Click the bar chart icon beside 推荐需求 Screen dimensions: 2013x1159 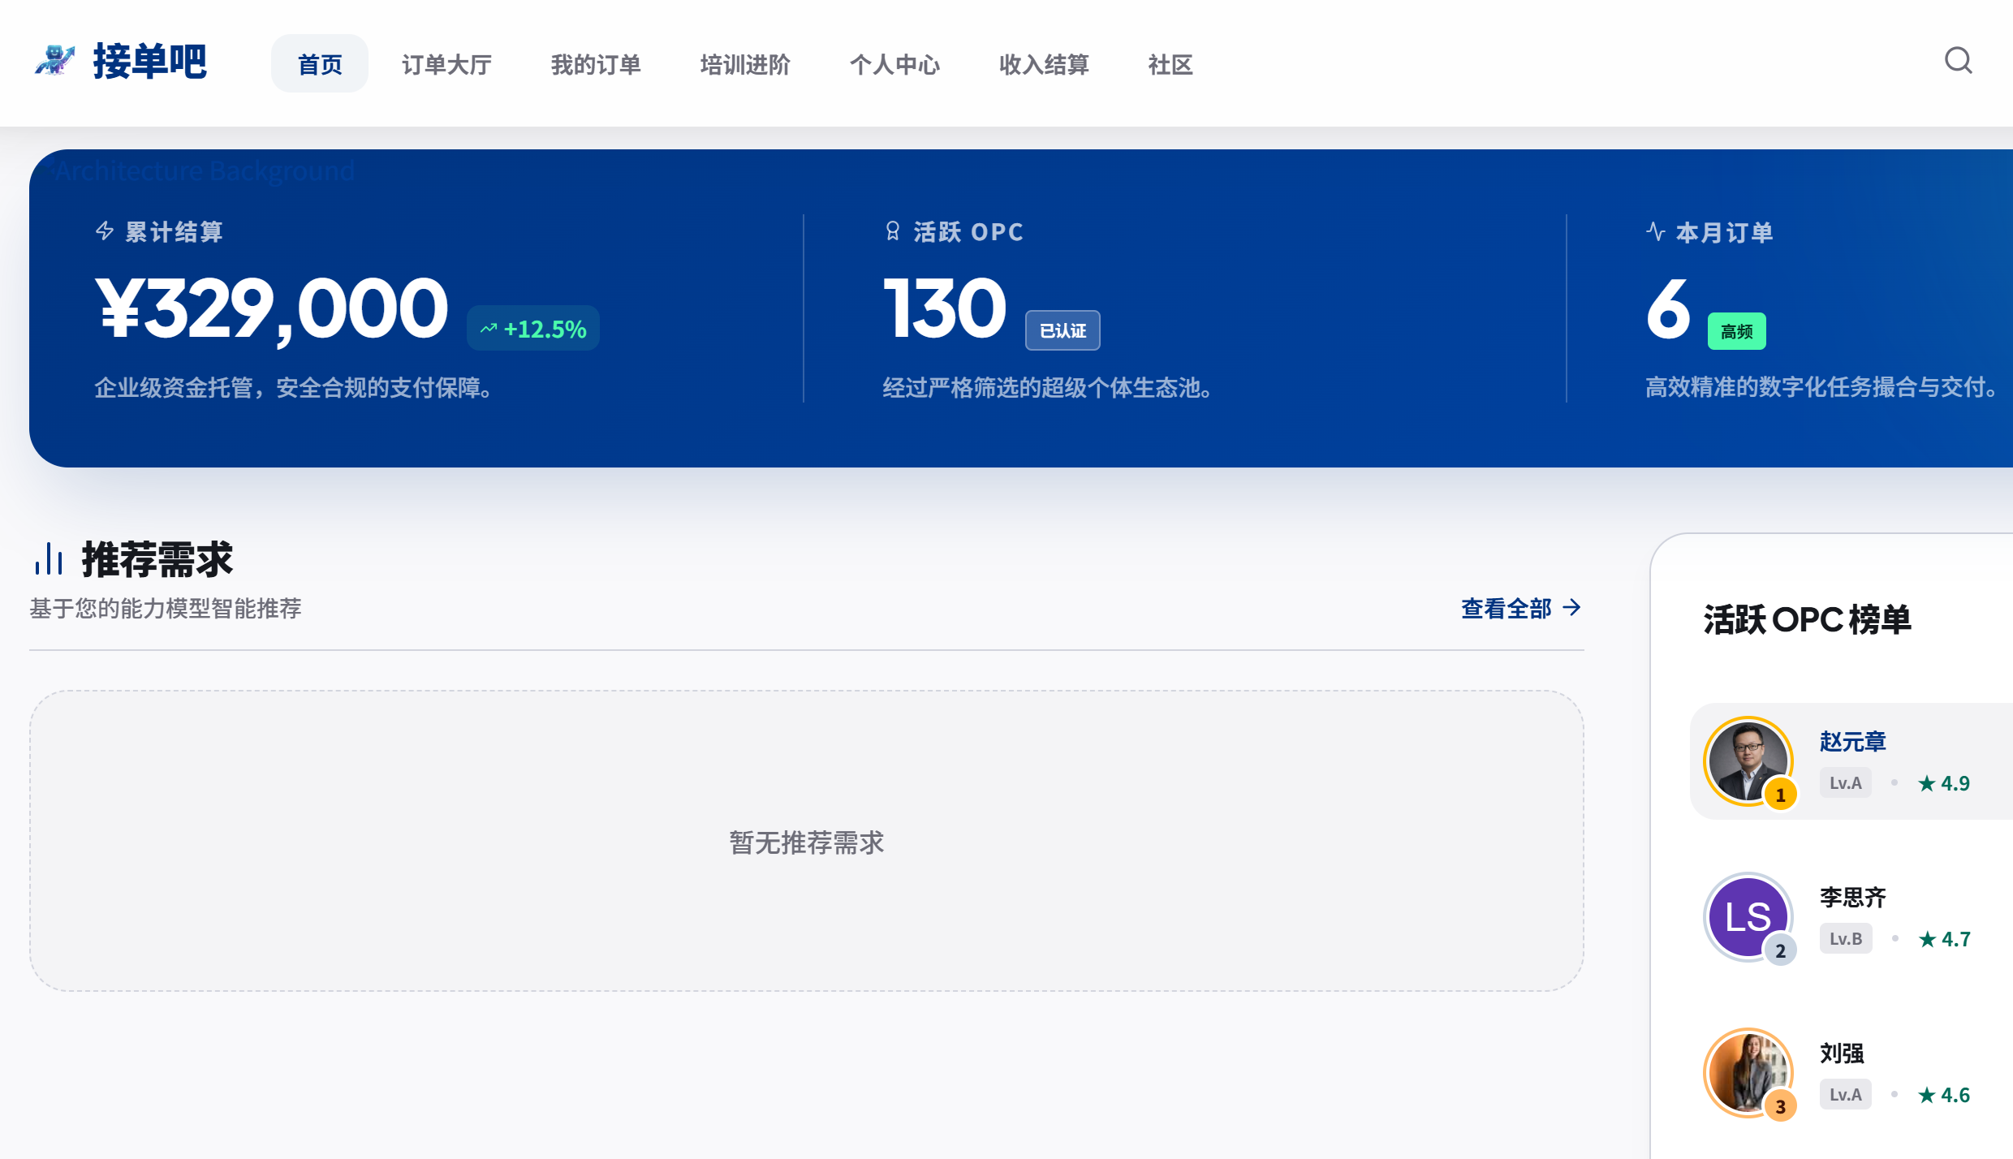click(49, 558)
